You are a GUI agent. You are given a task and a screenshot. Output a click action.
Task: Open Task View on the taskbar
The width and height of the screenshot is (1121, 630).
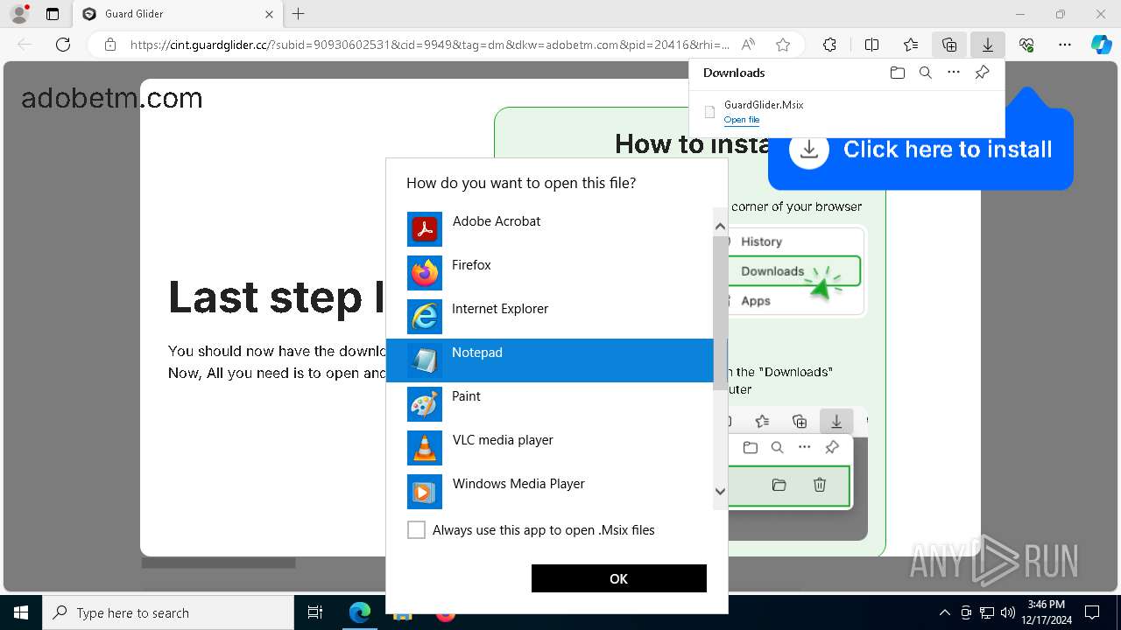315,612
